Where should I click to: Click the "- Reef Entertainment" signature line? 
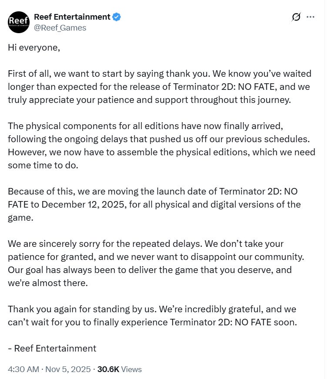[52, 348]
